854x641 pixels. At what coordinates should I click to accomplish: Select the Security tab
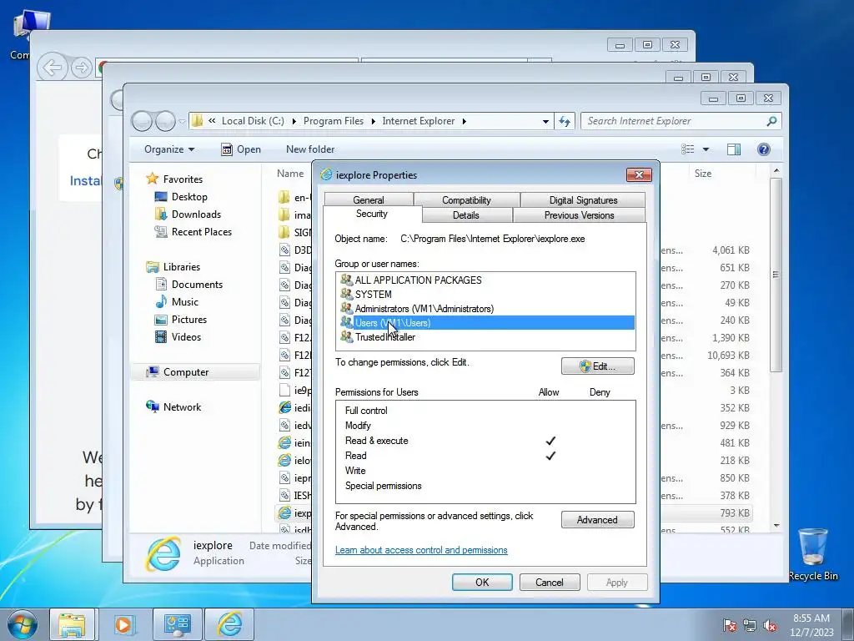click(372, 214)
